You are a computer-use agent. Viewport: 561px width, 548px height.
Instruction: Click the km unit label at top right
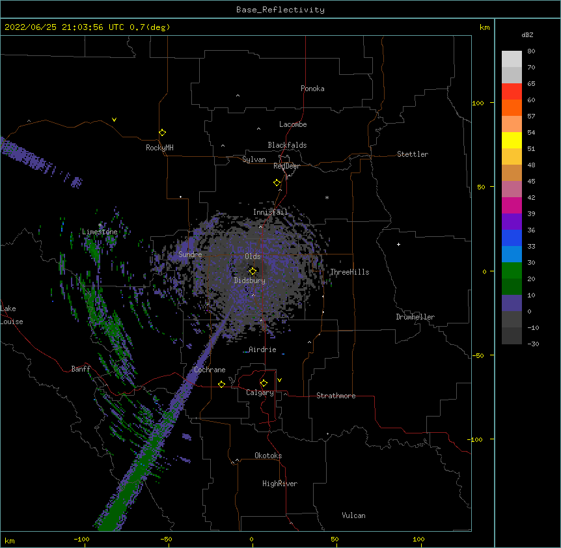(485, 27)
